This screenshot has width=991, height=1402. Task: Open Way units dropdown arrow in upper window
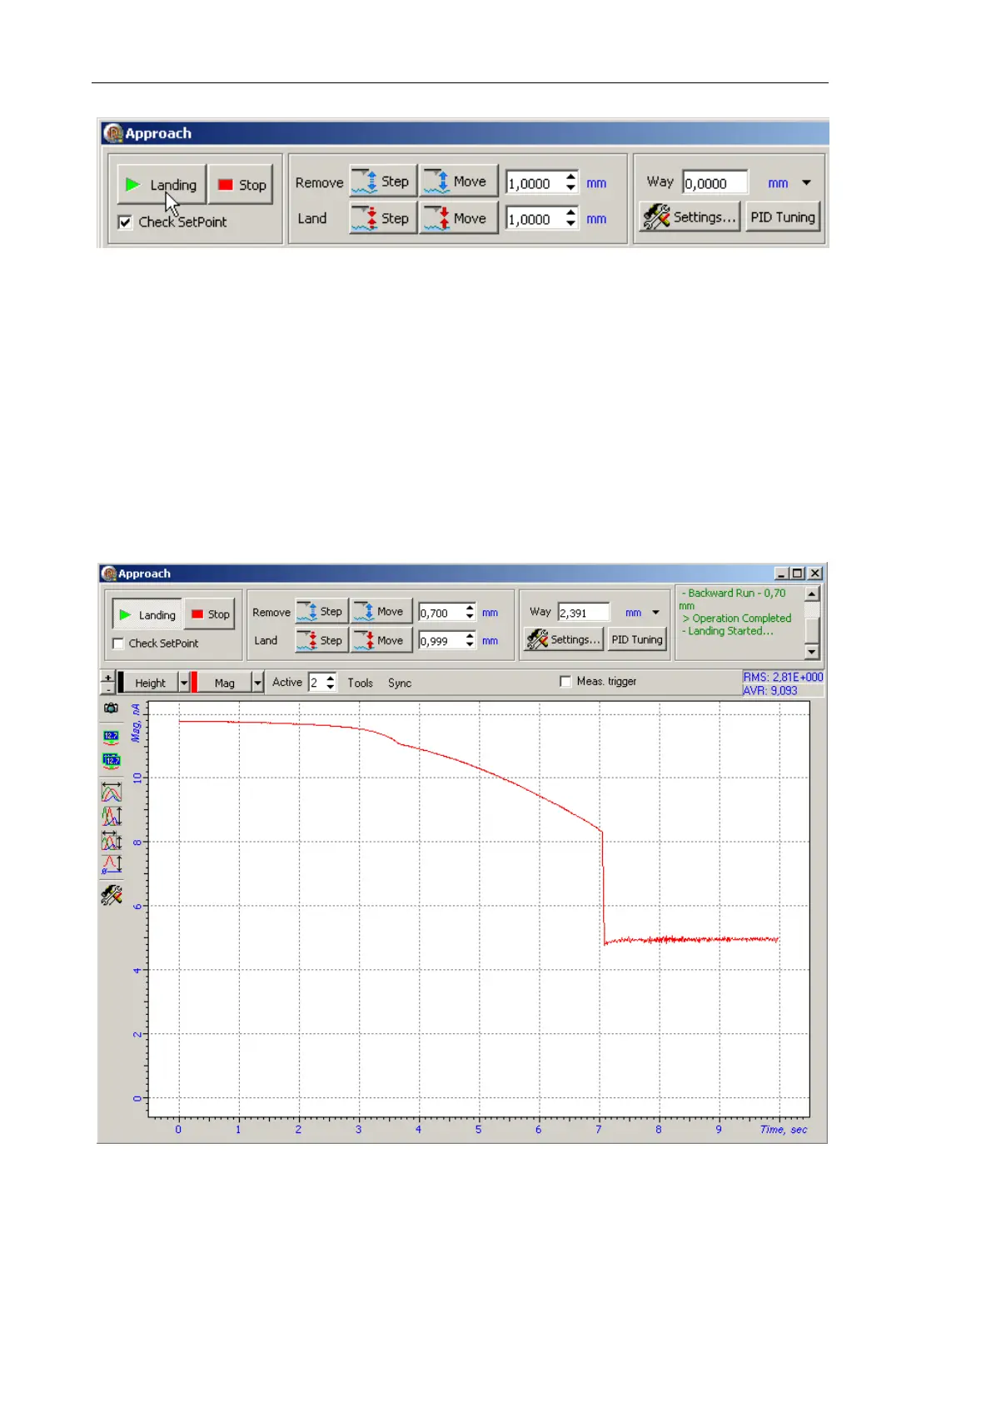pos(806,183)
